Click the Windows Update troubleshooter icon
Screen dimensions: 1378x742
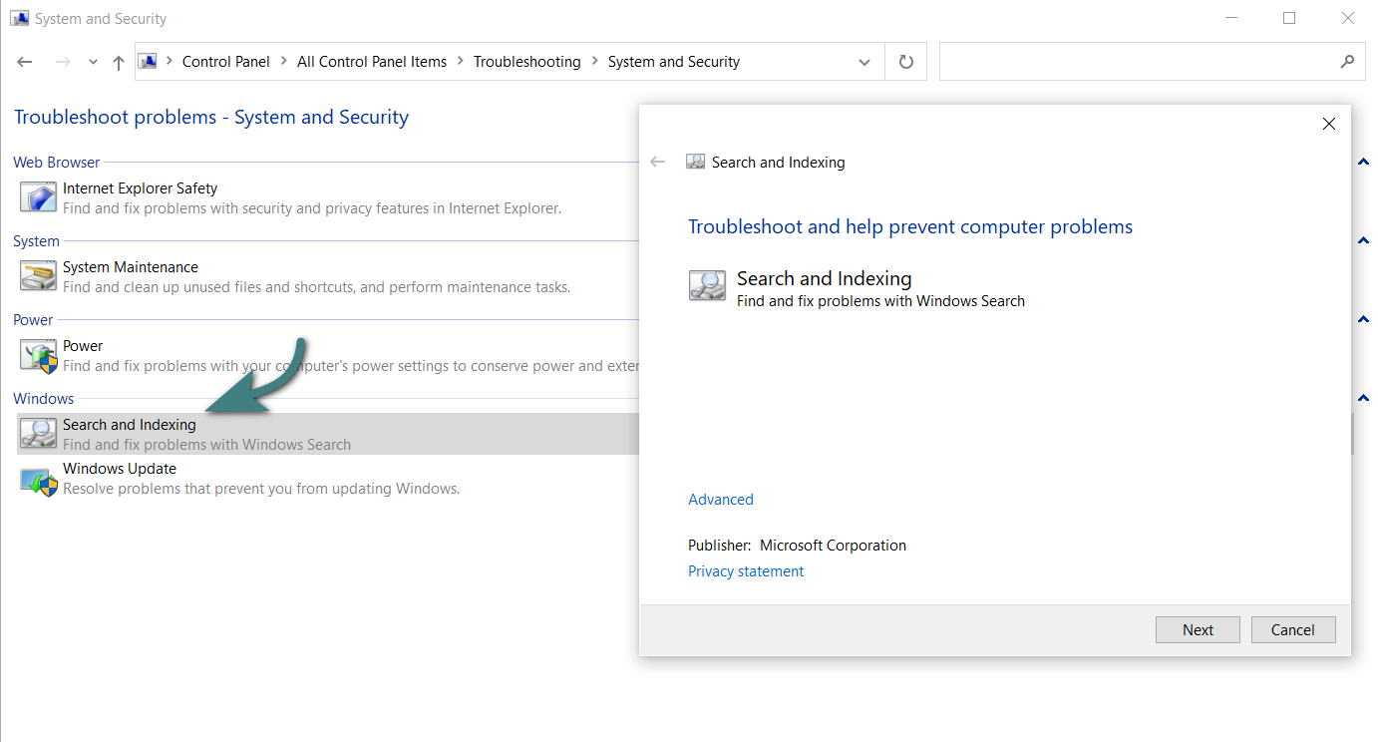39,479
